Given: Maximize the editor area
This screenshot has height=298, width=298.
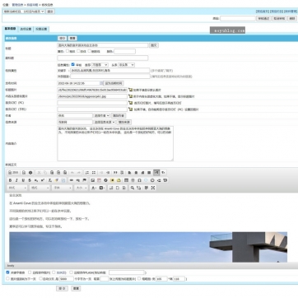Looking at the screenshot, I should click(x=153, y=188).
